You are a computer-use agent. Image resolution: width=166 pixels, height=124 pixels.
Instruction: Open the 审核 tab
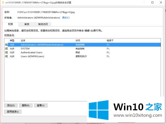click(27, 24)
